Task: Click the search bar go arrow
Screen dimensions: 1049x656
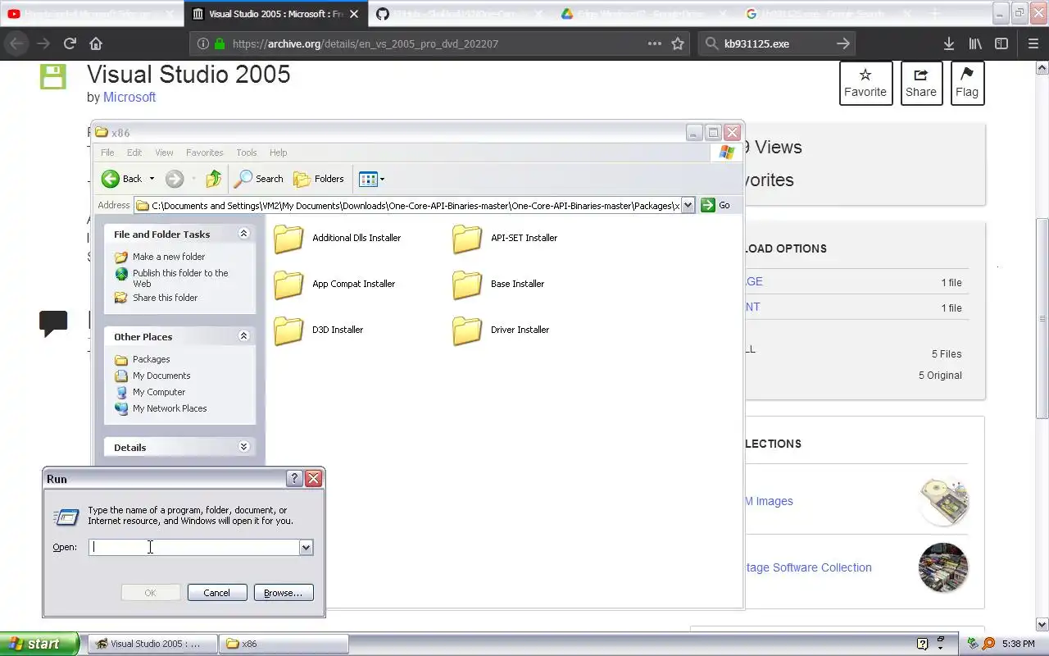Action: pyautogui.click(x=843, y=43)
